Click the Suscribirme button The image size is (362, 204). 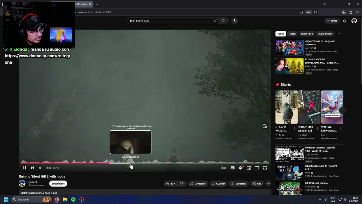(x=58, y=184)
